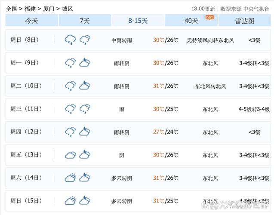Click the hot badge on 40天 tab
The image size is (274, 215).
click(x=209, y=17)
